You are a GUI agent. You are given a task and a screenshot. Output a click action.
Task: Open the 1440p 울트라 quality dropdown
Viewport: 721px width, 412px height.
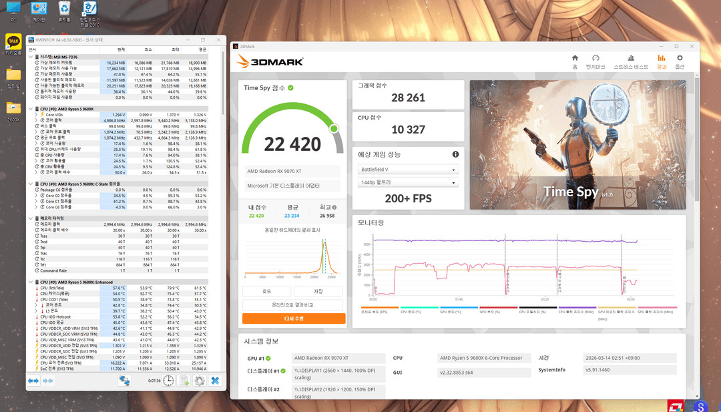tap(408, 182)
